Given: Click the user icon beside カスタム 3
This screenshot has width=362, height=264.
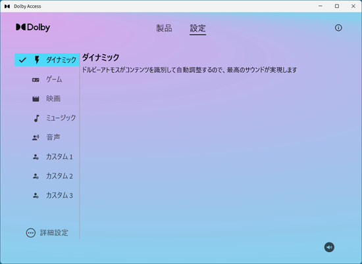Looking at the screenshot, I should (x=36, y=196).
